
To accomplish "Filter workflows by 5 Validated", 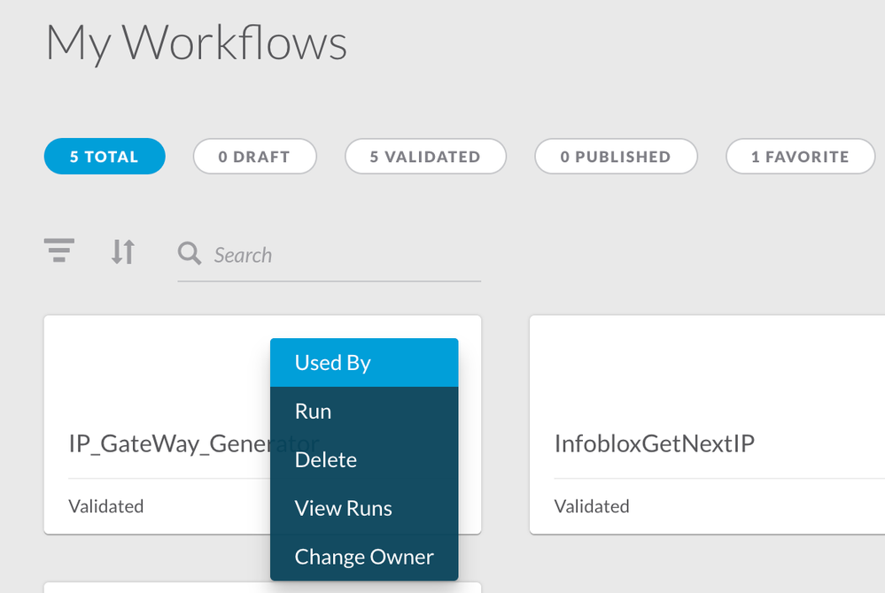I will pos(425,156).
